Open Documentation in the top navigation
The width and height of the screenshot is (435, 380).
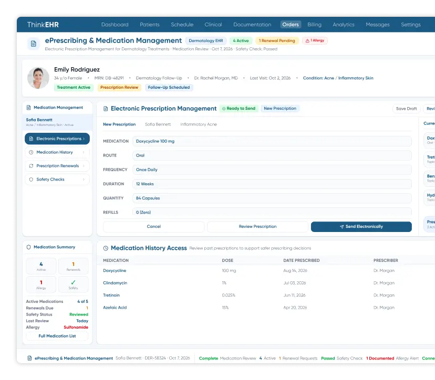[252, 25]
